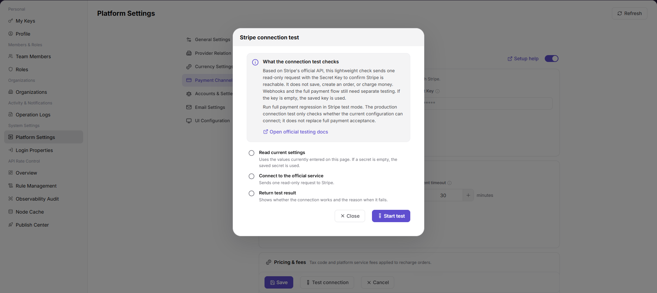This screenshot has height=293, width=657.
Task: Select Read current settings step circle
Action: [x=252, y=153]
